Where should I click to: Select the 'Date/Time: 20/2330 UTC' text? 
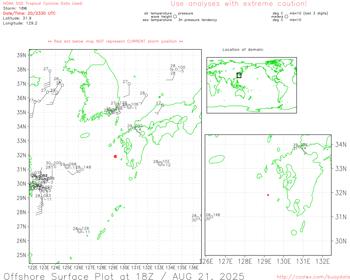click(29, 13)
